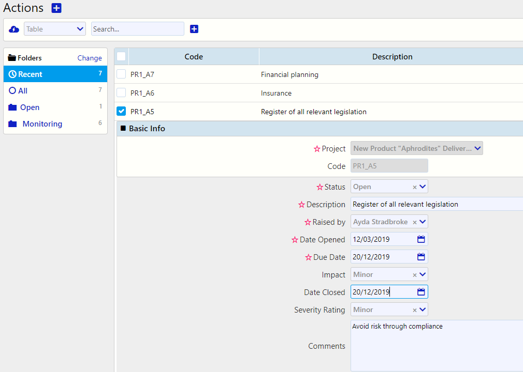Image resolution: width=523 pixels, height=372 pixels.
Task: Clear the Status field with the x icon
Action: click(414, 187)
